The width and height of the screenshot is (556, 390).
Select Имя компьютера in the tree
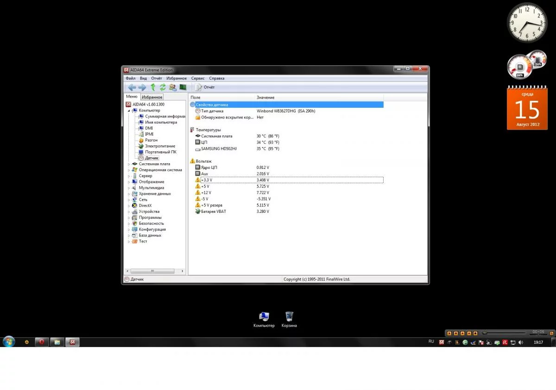point(158,122)
